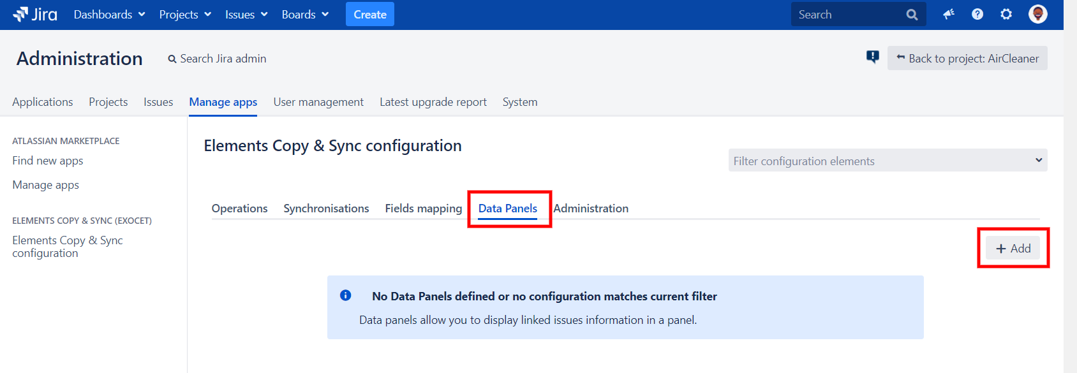Open the User management admin tab
1077x373 pixels.
click(x=318, y=102)
